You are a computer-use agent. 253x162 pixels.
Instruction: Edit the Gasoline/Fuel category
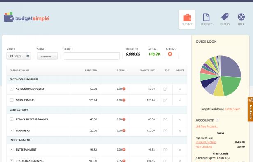point(165,100)
